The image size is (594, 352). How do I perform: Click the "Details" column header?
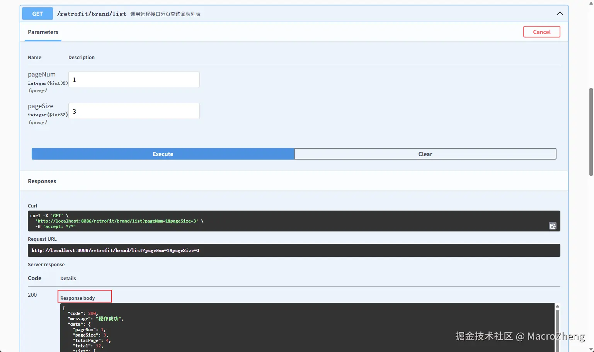pyautogui.click(x=68, y=278)
